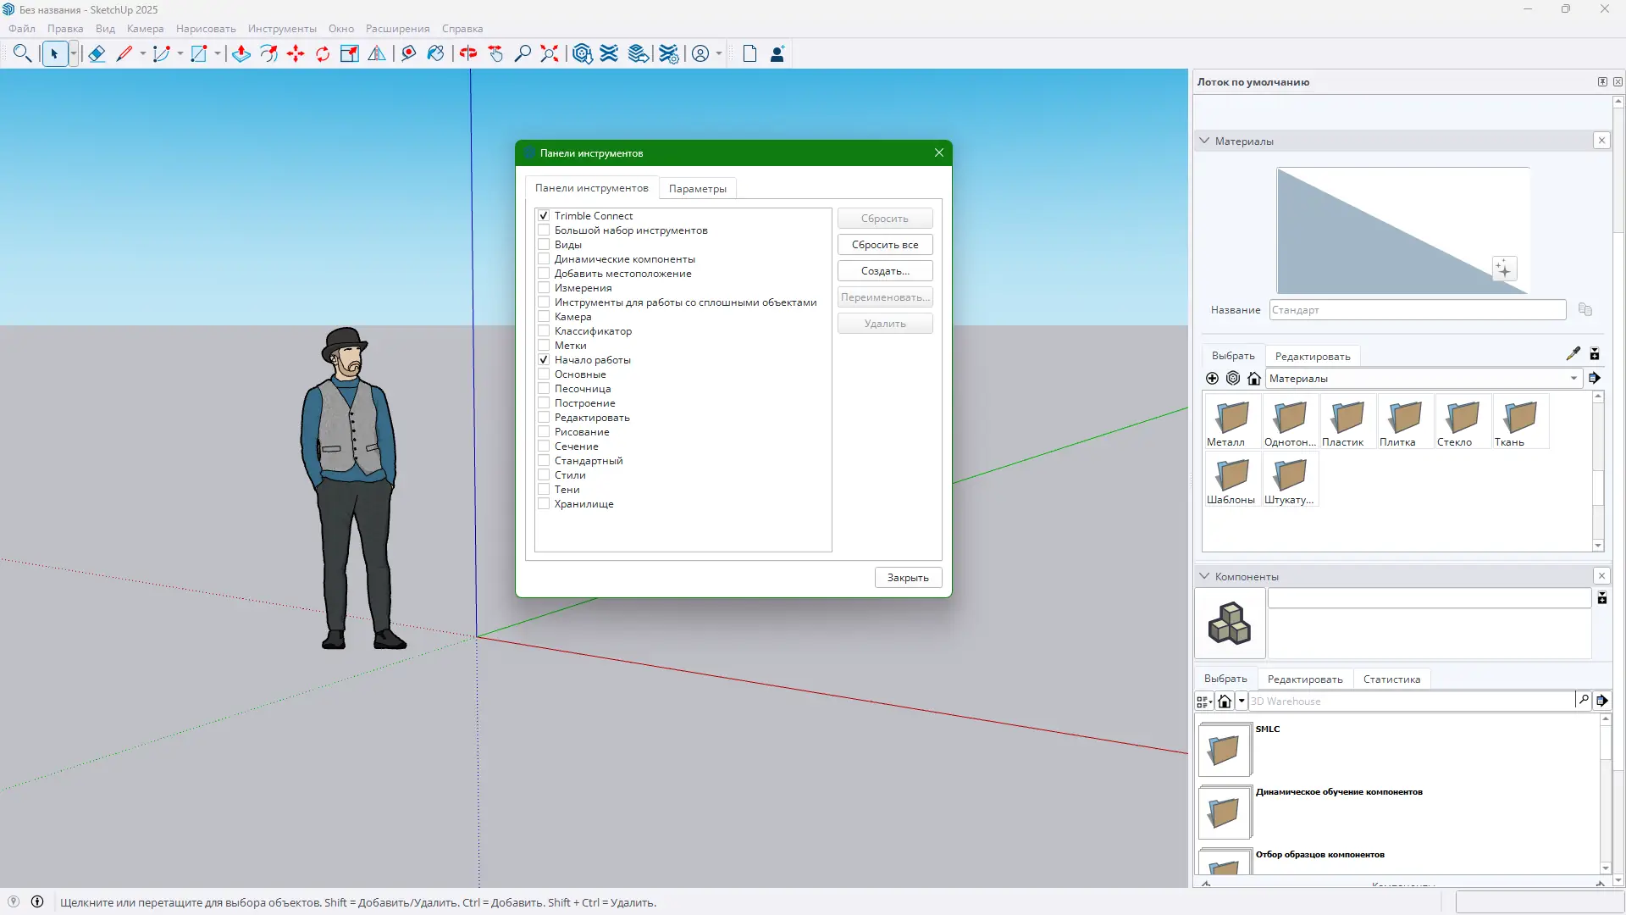1626x915 pixels.
Task: Activate the Move tool
Action: (296, 54)
